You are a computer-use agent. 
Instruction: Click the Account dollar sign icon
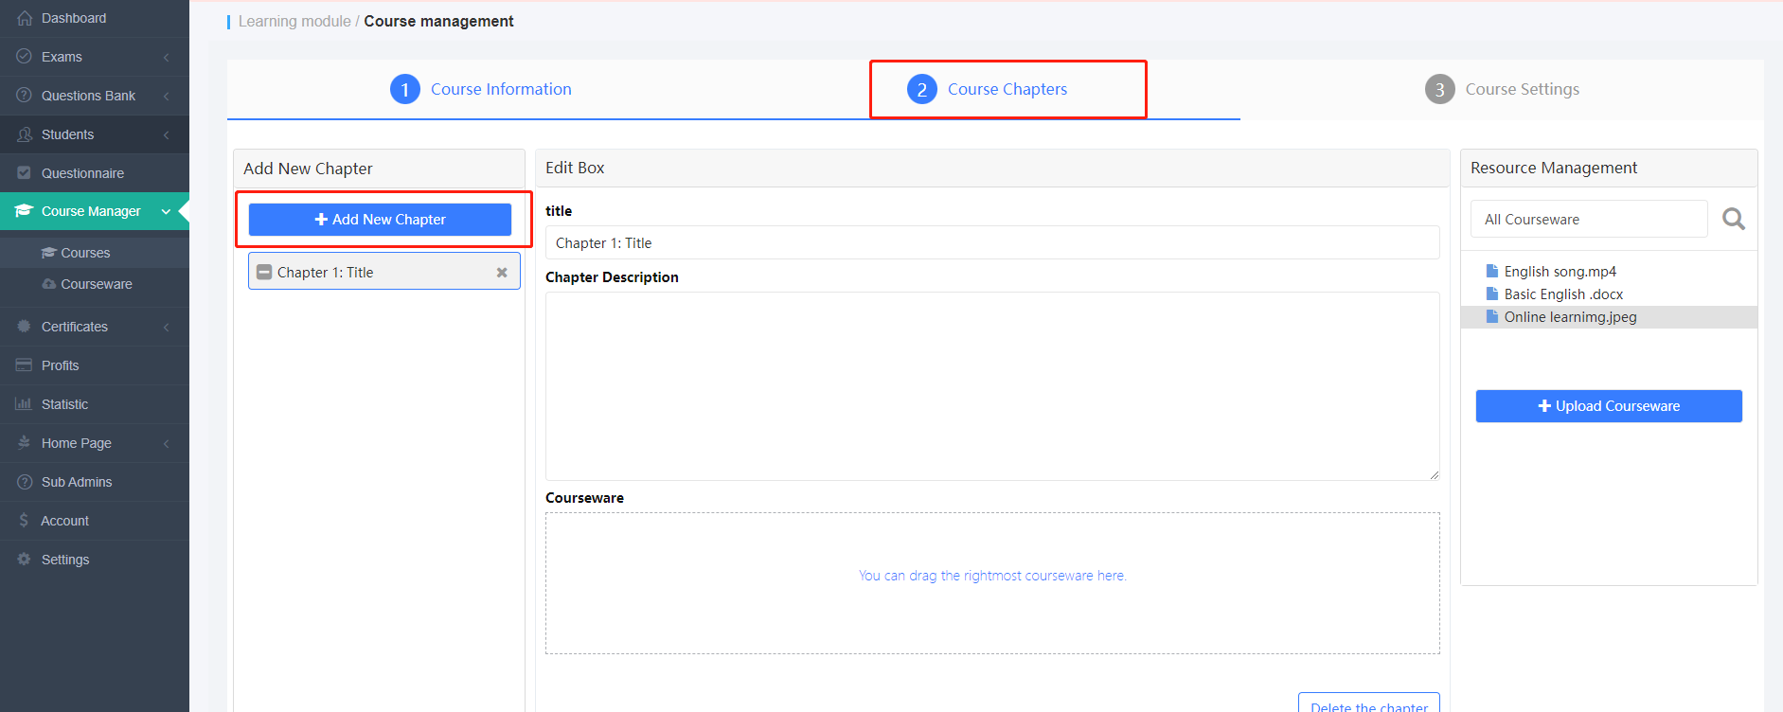pyautogui.click(x=24, y=521)
